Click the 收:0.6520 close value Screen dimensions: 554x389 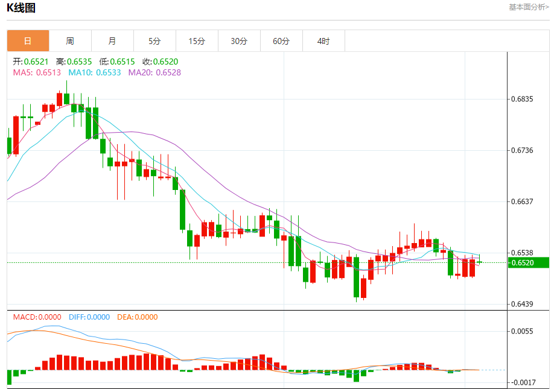pos(161,62)
